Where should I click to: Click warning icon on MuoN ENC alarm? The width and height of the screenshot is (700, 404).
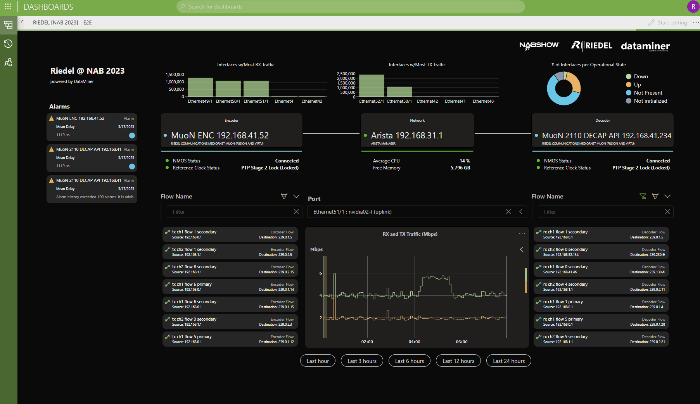tap(51, 118)
